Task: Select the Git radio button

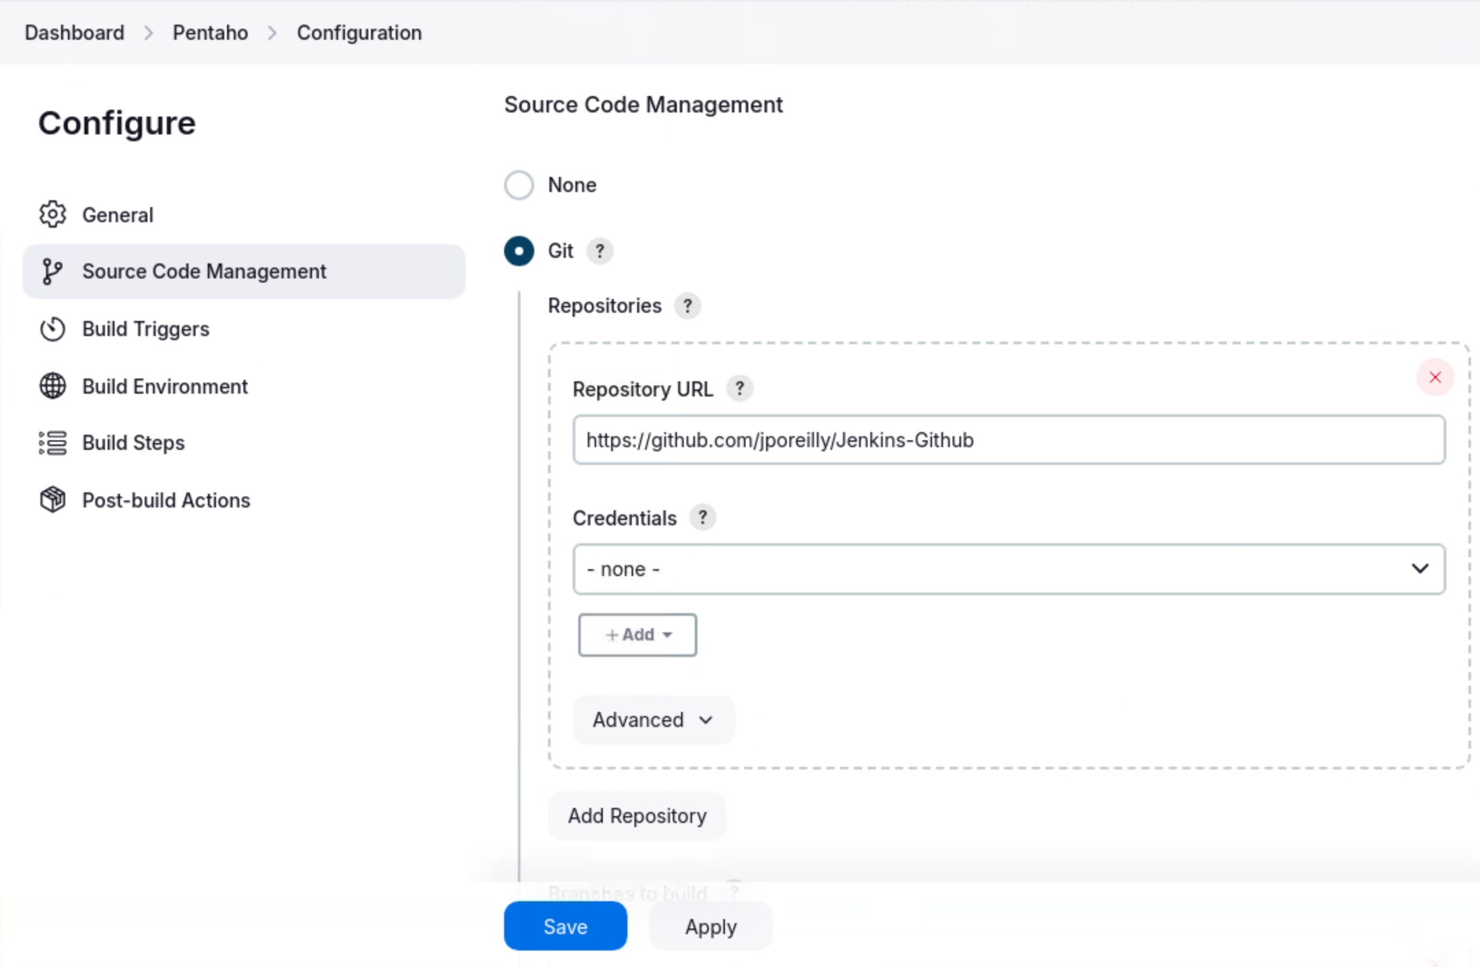Action: point(519,251)
